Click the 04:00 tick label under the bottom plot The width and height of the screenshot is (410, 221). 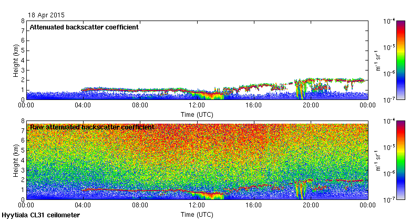point(83,205)
